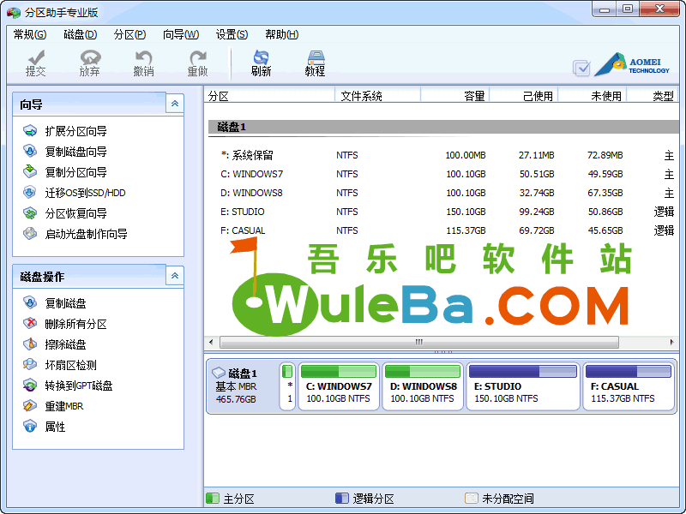Open the 常规(G) menu
This screenshot has width=686, height=514.
(30, 34)
